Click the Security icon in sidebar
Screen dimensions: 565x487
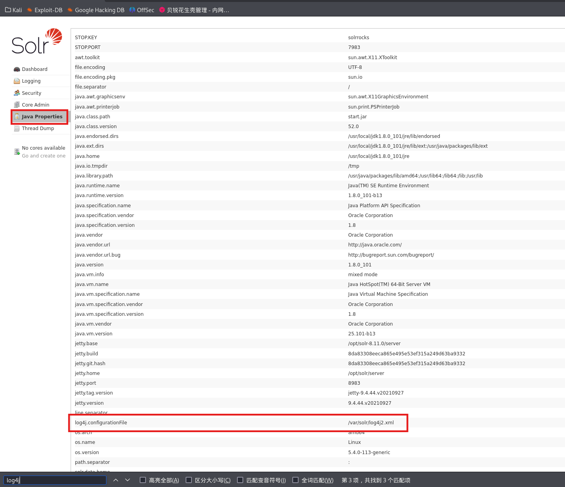17,93
